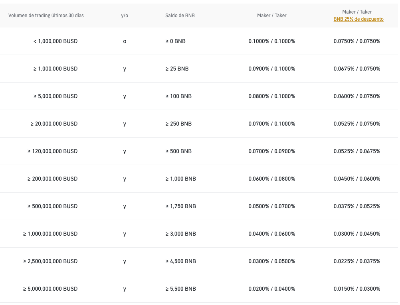Select the '≥ 1,000,000 BUSD' volume cell

[x=55, y=69]
